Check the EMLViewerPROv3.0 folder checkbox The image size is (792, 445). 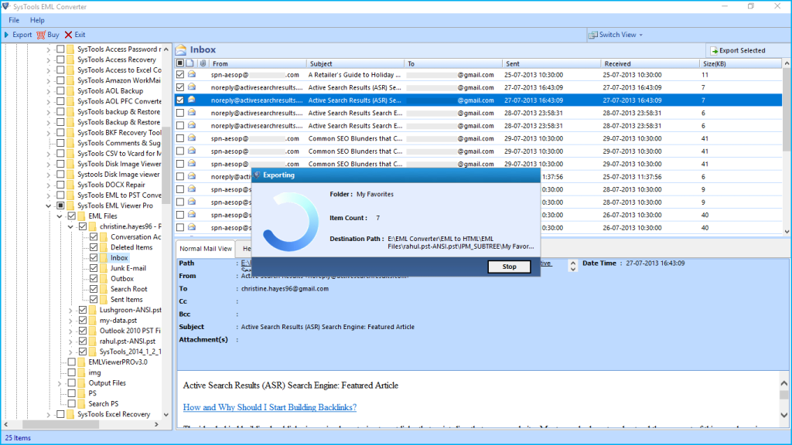click(x=72, y=362)
